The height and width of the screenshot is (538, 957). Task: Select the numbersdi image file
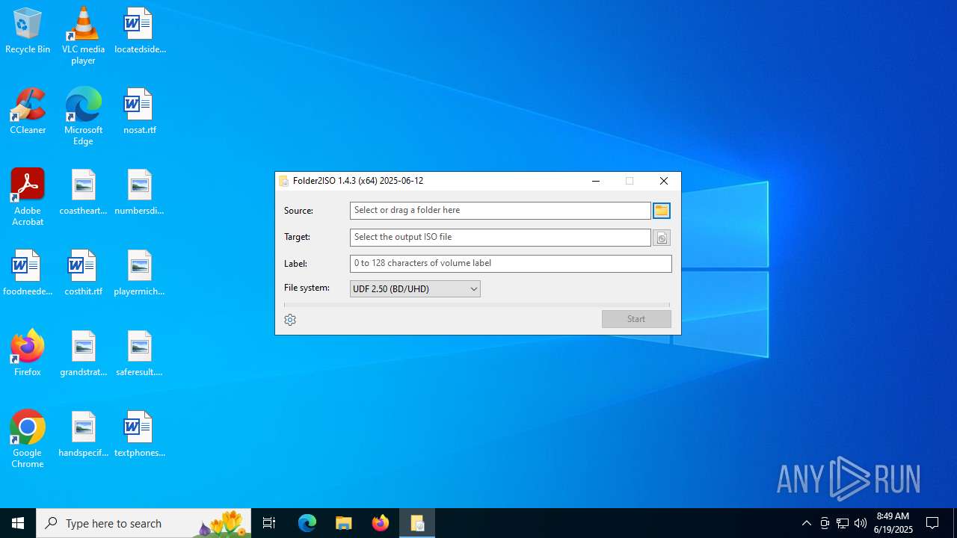(140, 193)
